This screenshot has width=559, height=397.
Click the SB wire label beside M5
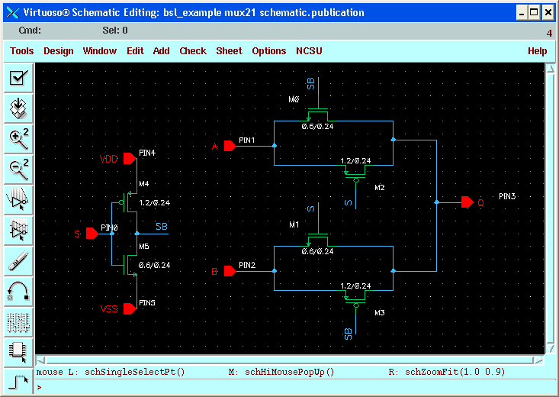click(x=162, y=227)
